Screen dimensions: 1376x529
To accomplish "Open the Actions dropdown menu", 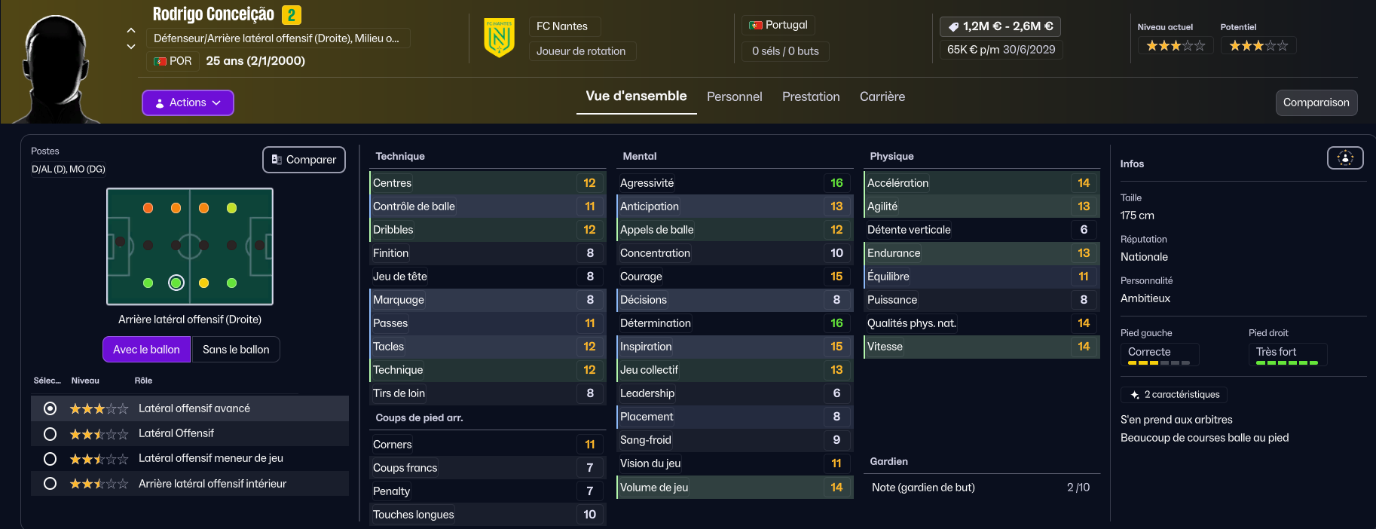I will pyautogui.click(x=188, y=102).
